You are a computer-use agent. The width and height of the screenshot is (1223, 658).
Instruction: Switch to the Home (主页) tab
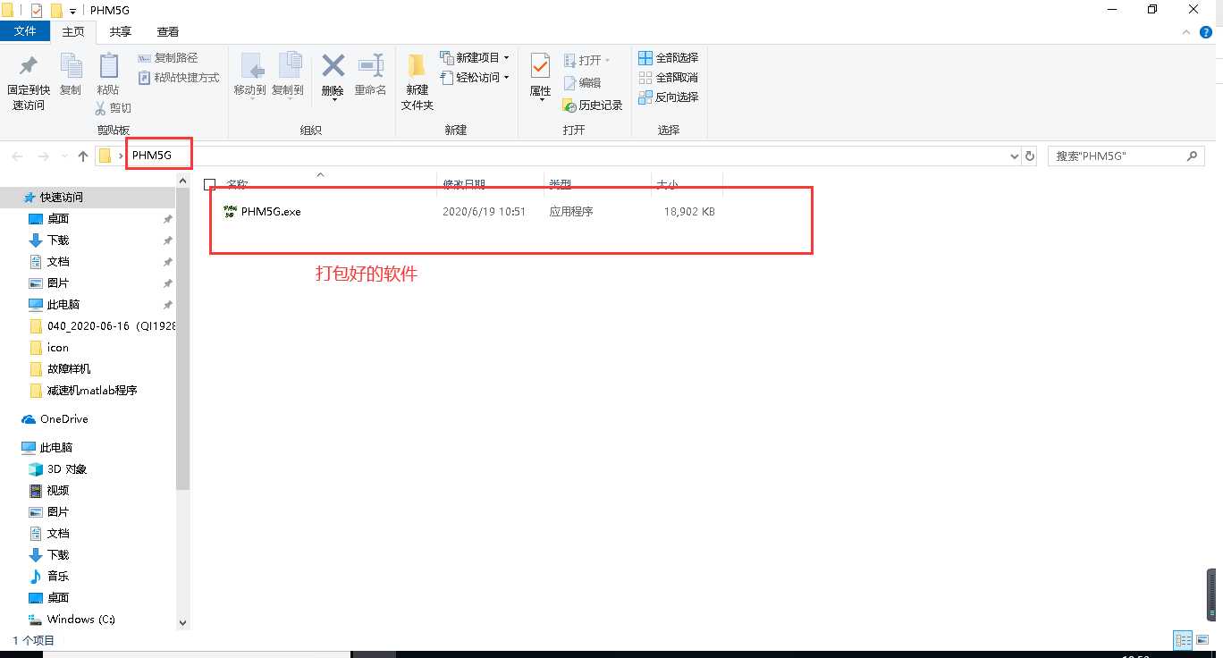tap(73, 31)
